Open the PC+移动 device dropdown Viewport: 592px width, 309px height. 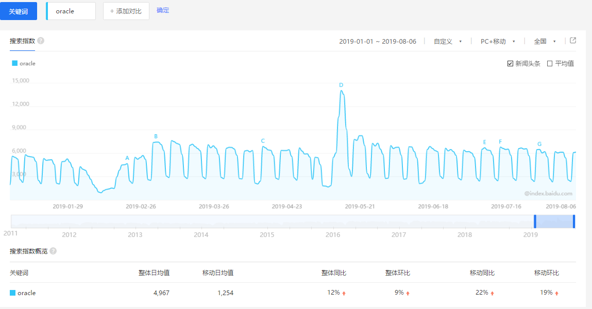point(497,41)
